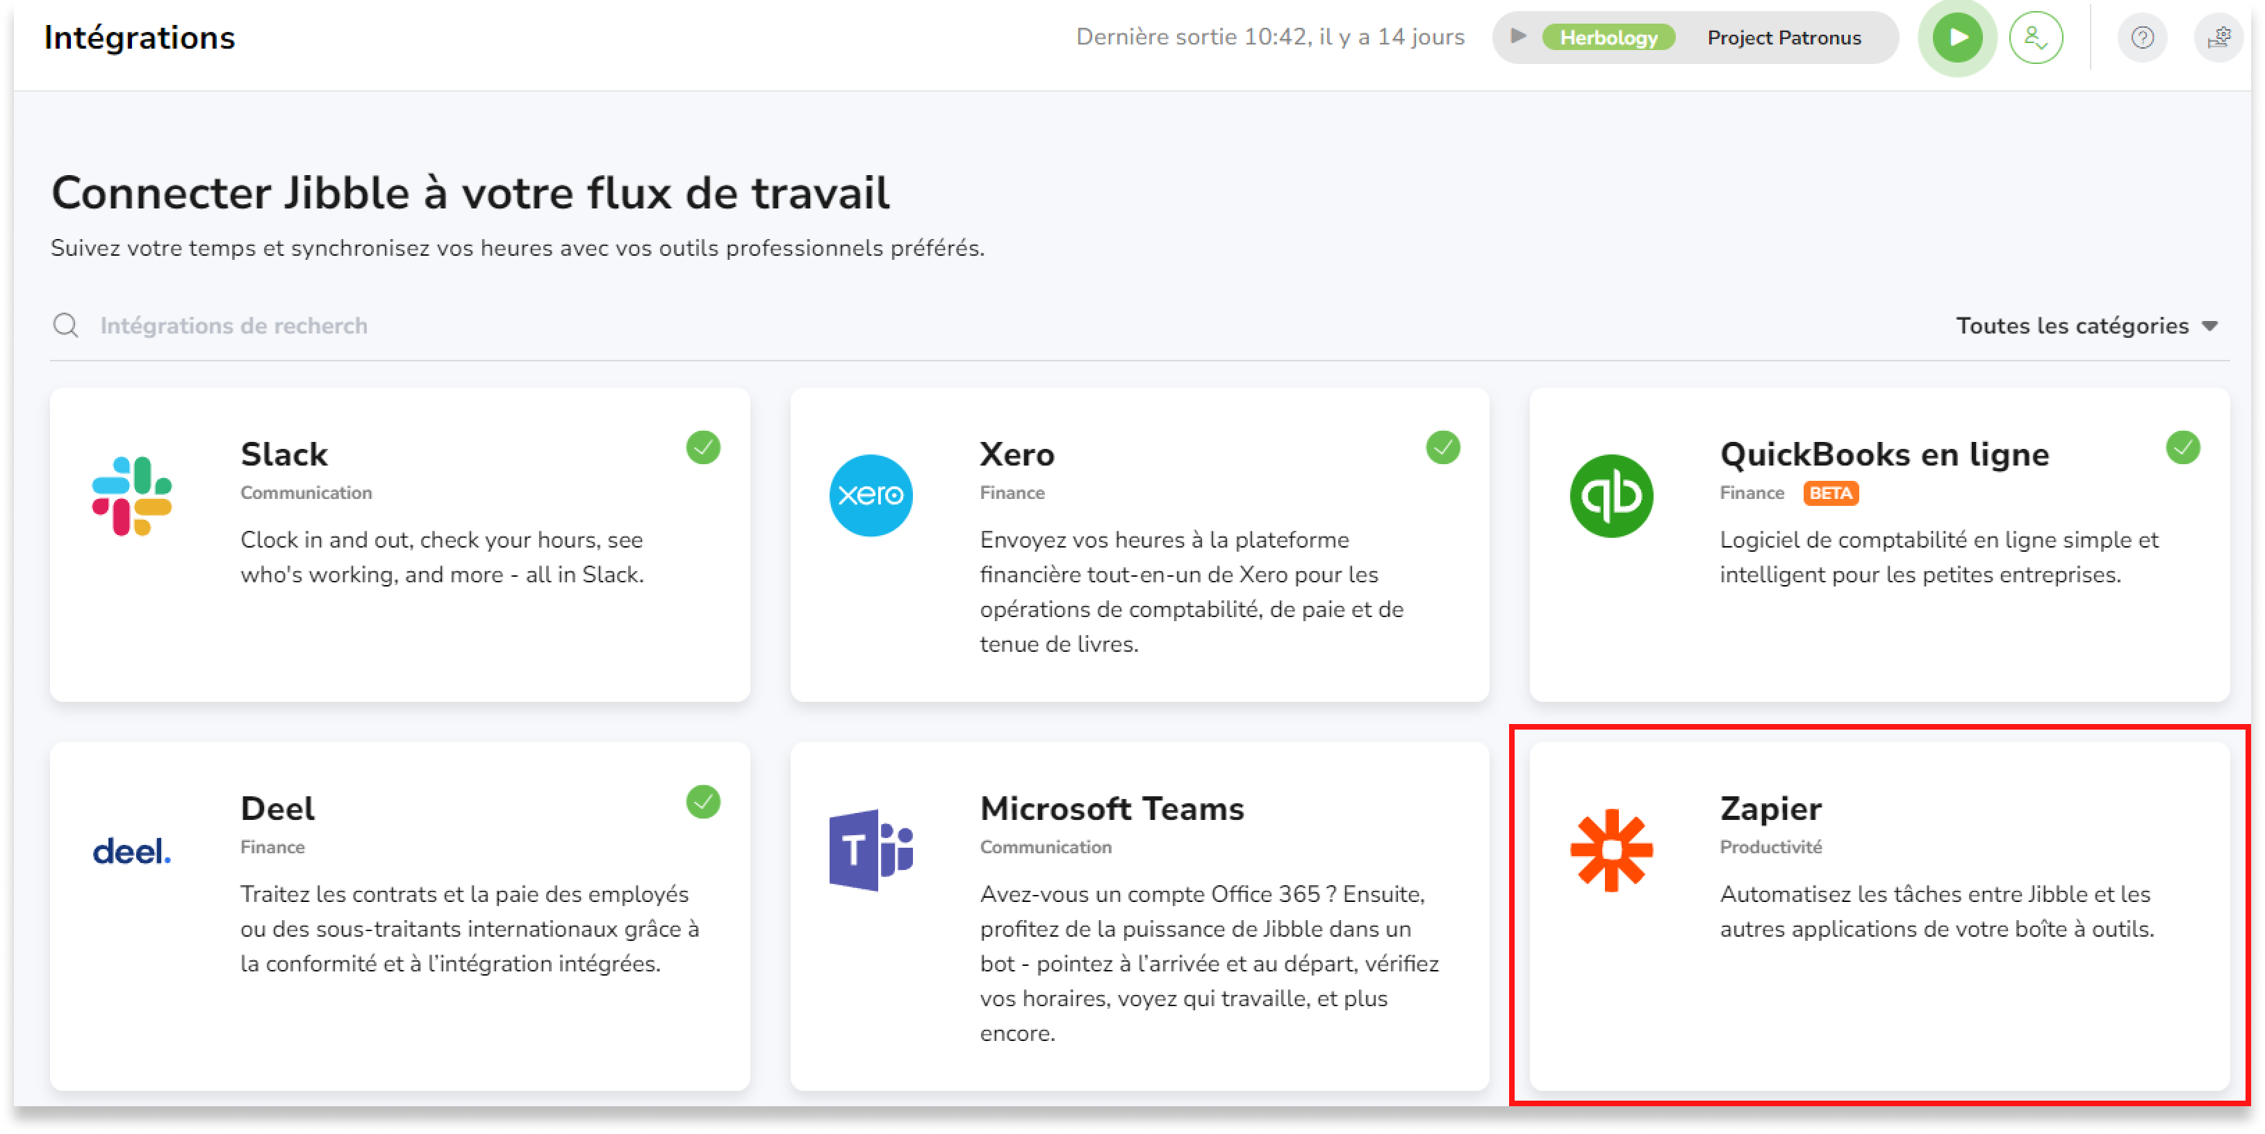This screenshot has height=1134, width=2265.
Task: Click the small play arrow beside Herbology
Action: coord(1517,37)
